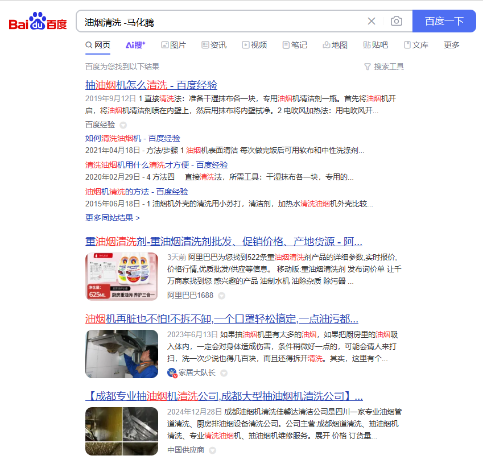Open result 抽油烟机怎么清洗 - 百度经验
The width and height of the screenshot is (483, 468).
pyautogui.click(x=151, y=85)
